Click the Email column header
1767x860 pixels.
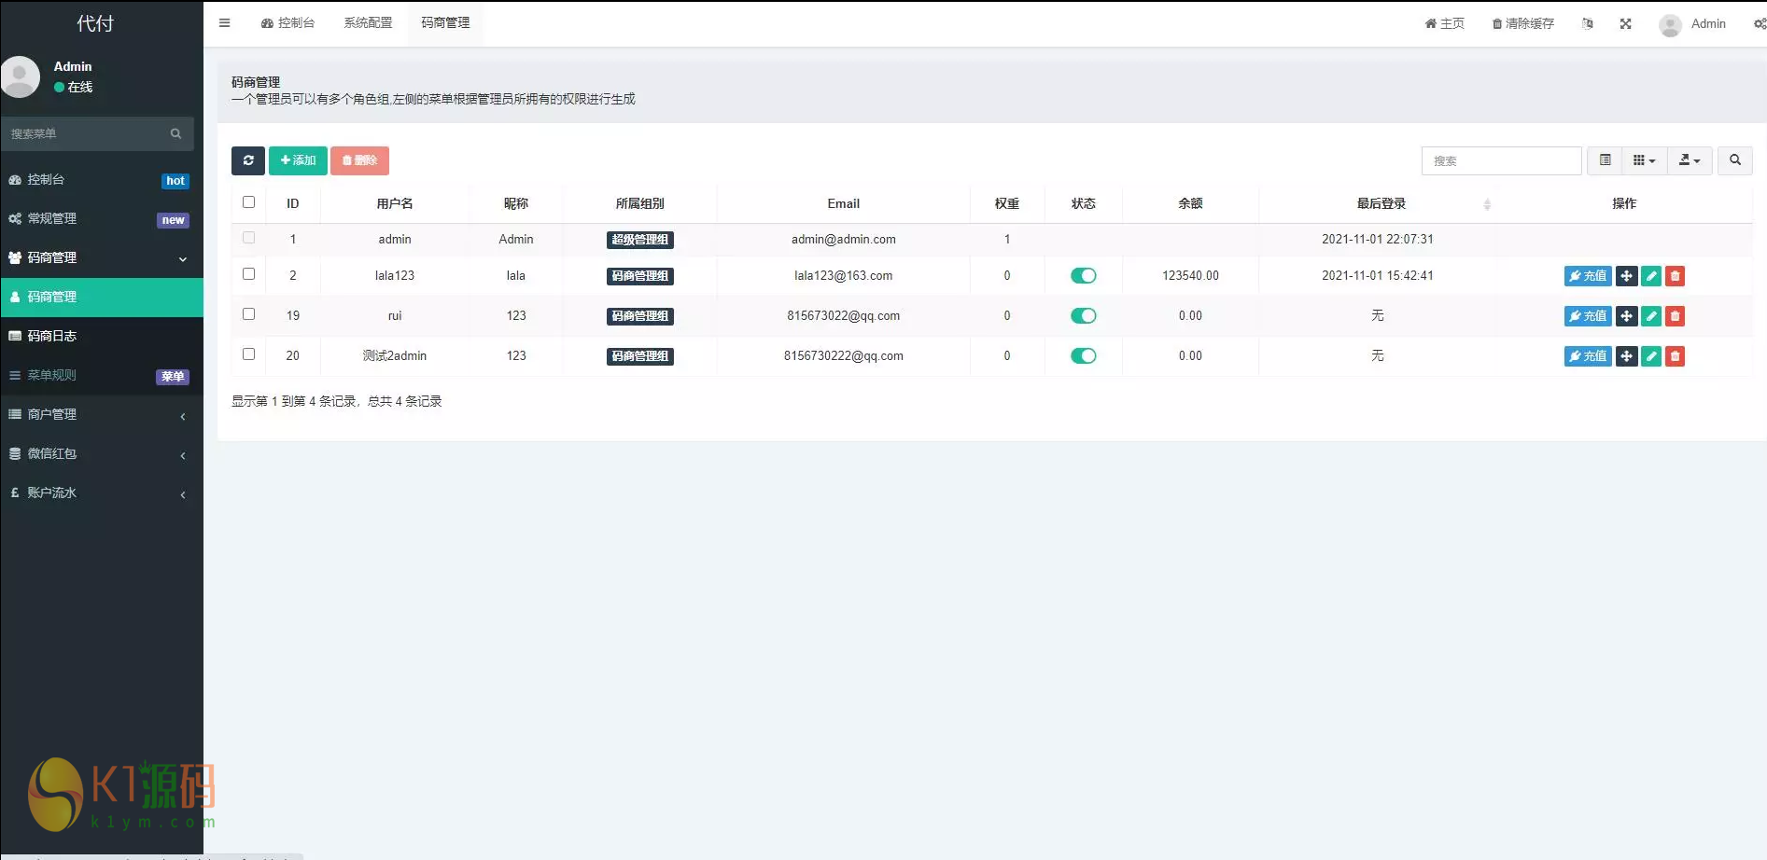[x=843, y=203]
